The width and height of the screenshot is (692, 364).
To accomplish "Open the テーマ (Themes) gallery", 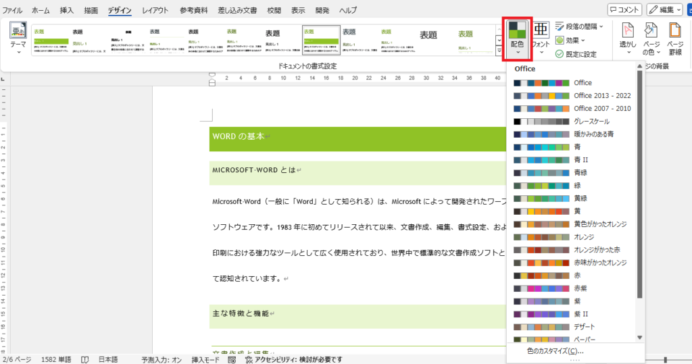I will click(x=18, y=38).
